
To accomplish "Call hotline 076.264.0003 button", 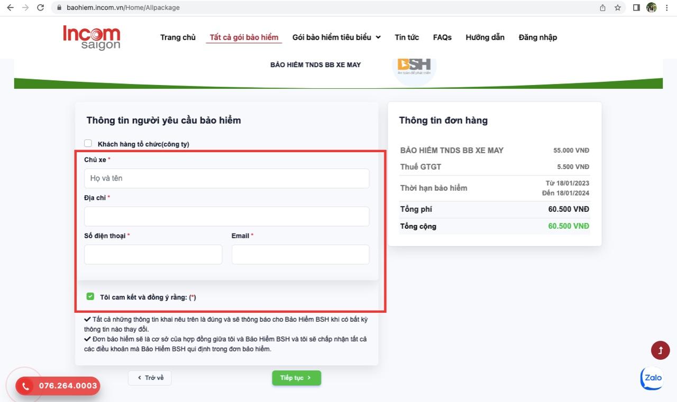I will (x=58, y=386).
